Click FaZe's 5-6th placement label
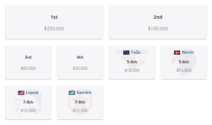Screen dimensions: 212x125 pyautogui.click(x=132, y=62)
